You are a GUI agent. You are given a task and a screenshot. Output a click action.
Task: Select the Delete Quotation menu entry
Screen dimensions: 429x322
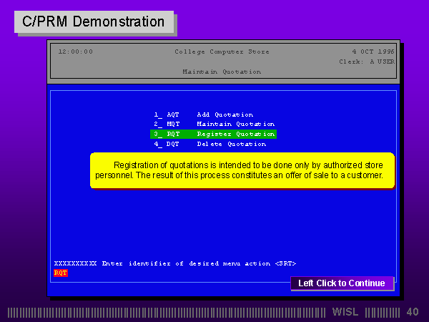231,144
